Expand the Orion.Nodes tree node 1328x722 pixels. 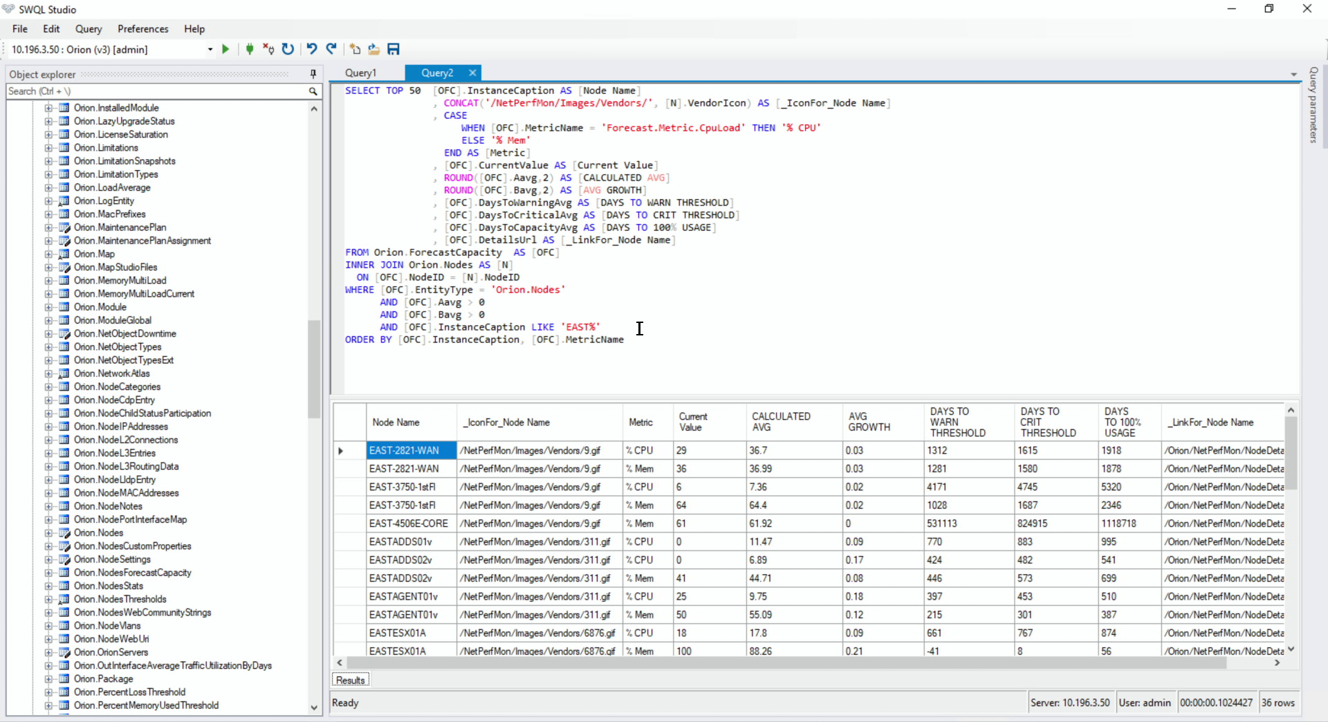coord(48,533)
